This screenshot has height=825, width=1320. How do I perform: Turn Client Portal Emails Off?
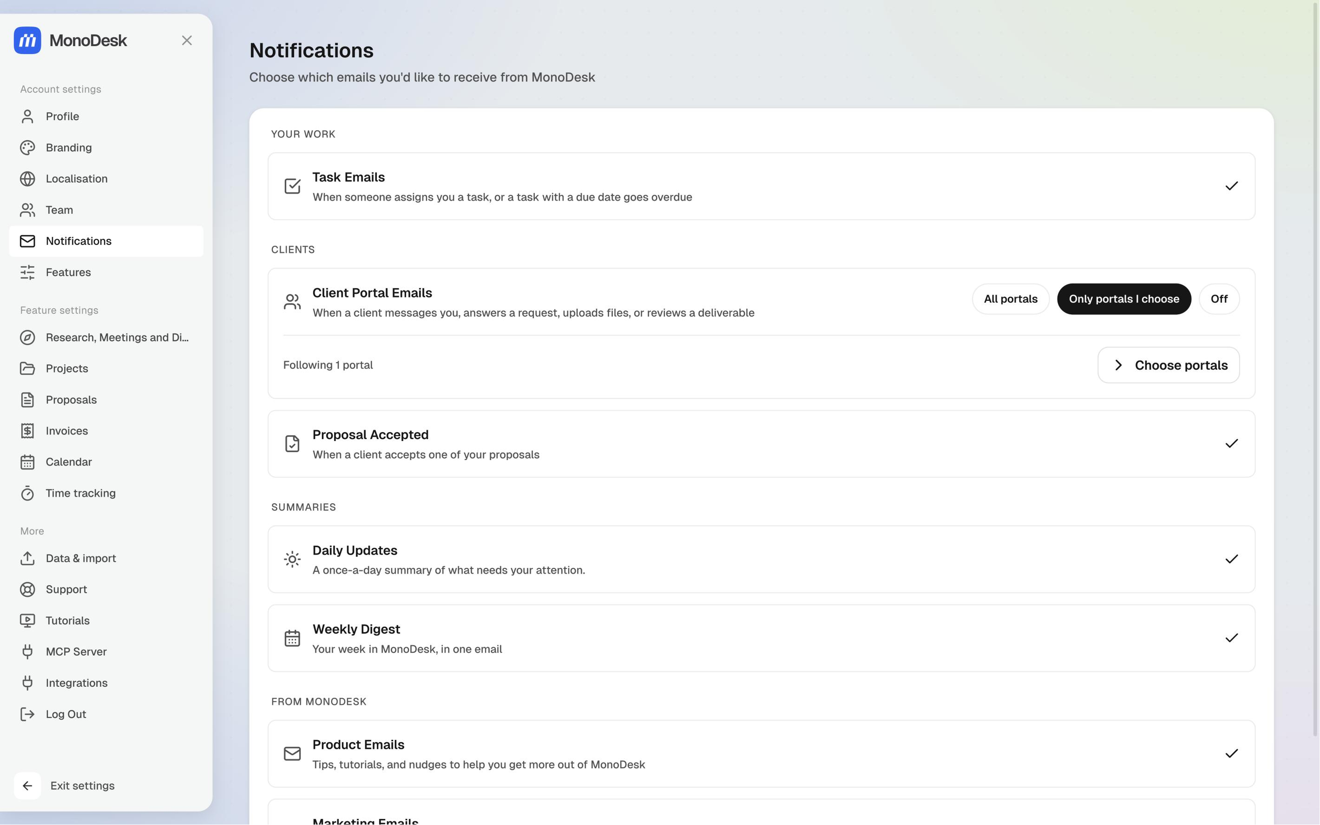tap(1219, 299)
